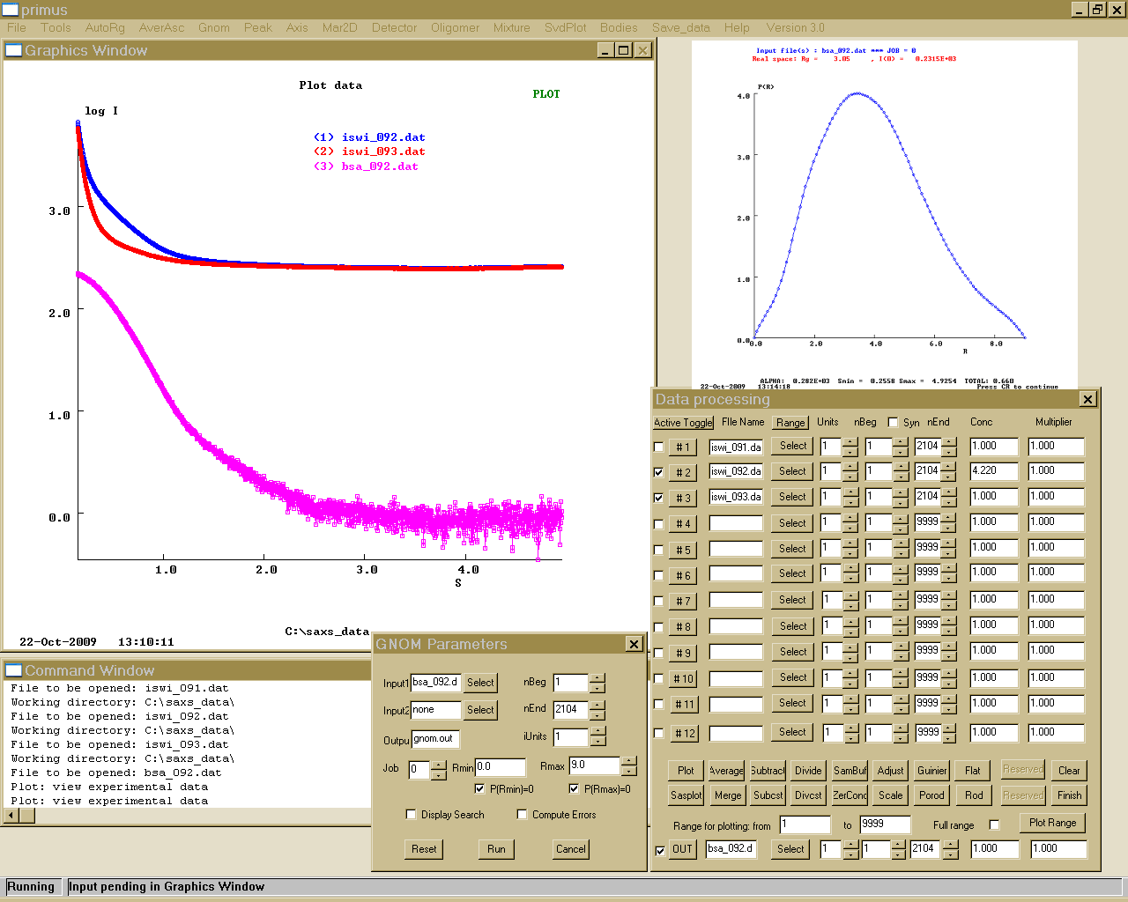Click the plotting range 'to' 9999 field
Screen dimensions: 1128x902
click(885, 824)
